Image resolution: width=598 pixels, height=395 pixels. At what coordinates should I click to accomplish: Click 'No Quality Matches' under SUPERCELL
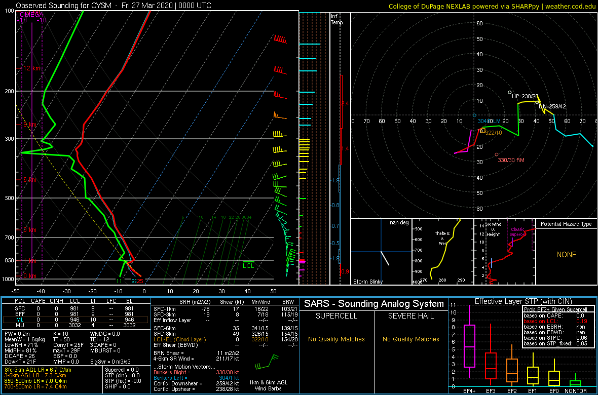337,339
